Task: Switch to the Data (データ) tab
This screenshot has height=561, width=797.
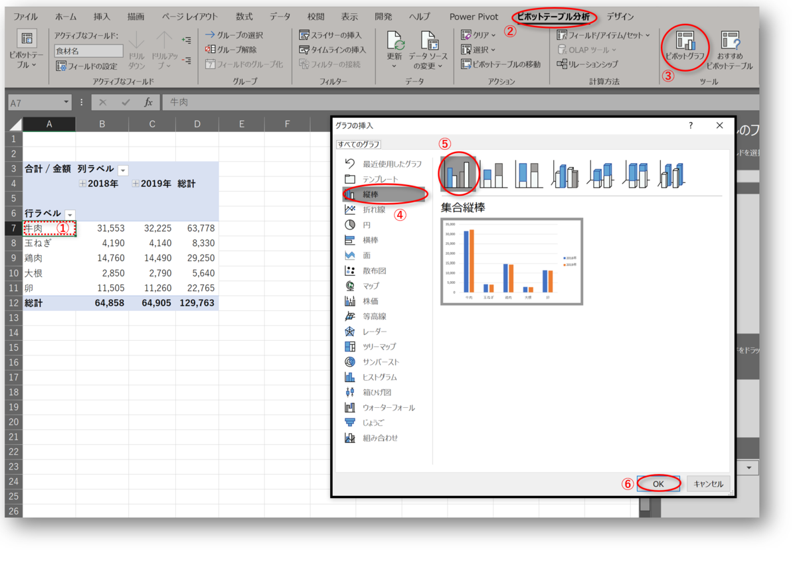Action: coord(280,17)
